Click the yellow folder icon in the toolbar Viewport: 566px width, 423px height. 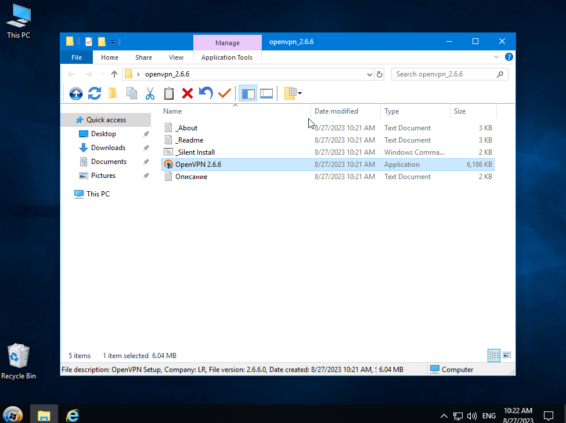[113, 93]
